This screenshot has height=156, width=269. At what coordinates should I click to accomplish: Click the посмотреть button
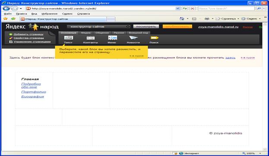(146, 26)
